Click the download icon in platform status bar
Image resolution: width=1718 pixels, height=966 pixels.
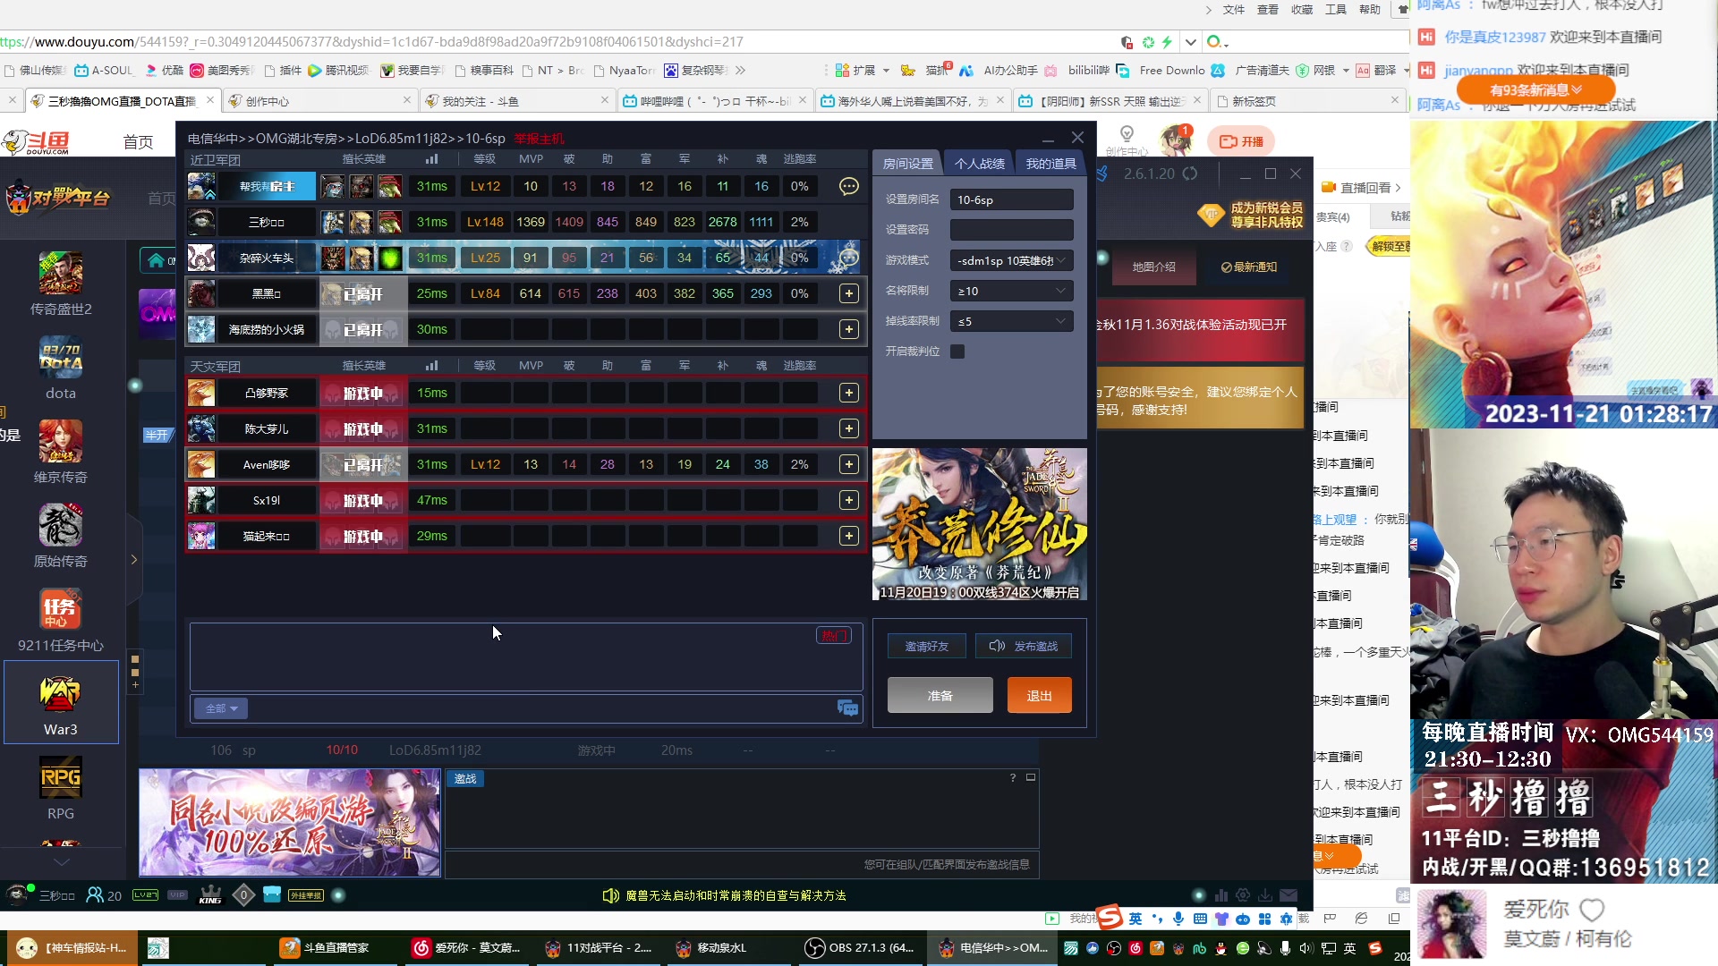(1265, 895)
